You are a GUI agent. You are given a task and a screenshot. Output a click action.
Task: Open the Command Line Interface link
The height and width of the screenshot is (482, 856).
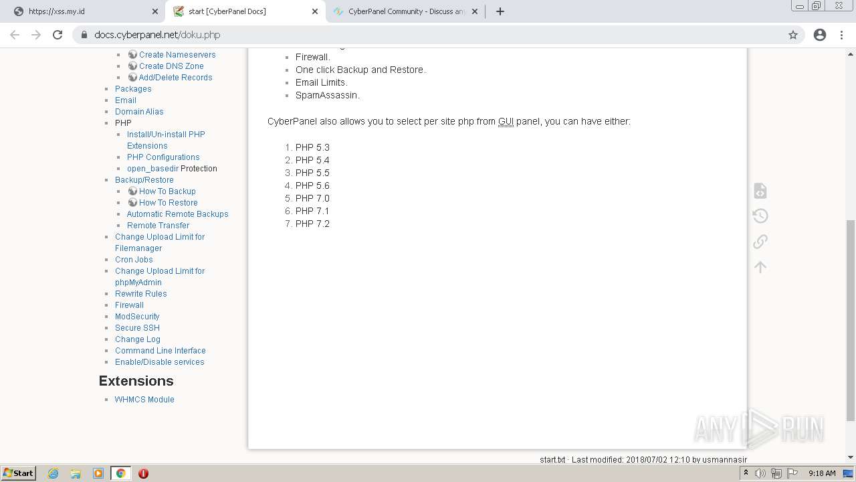click(160, 350)
